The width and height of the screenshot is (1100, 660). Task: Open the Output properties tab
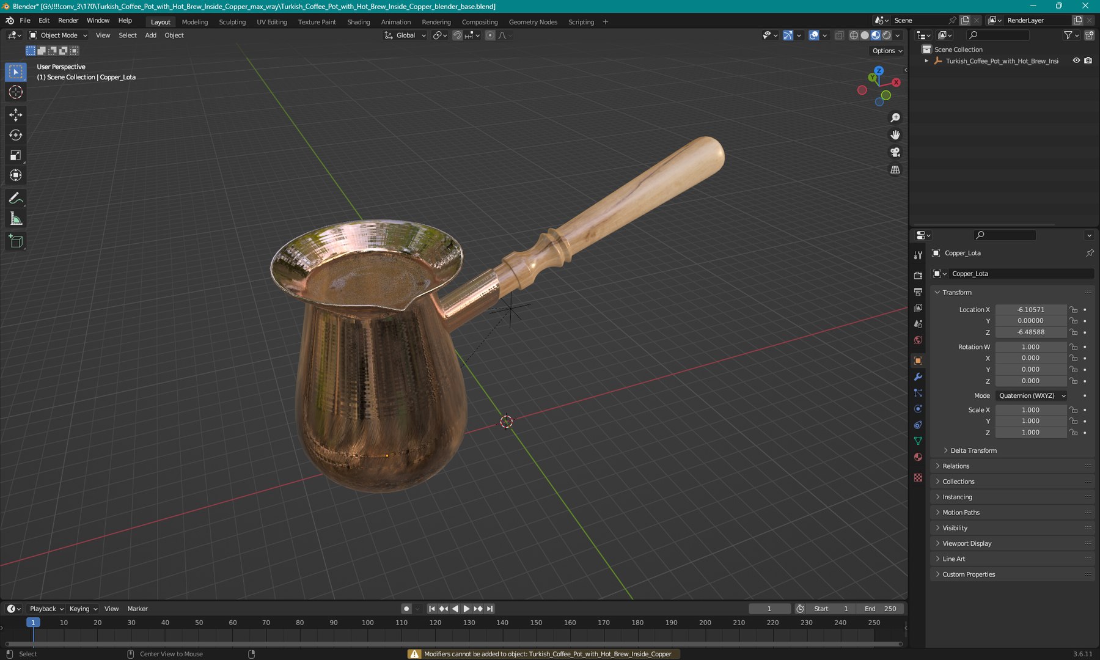point(918,292)
